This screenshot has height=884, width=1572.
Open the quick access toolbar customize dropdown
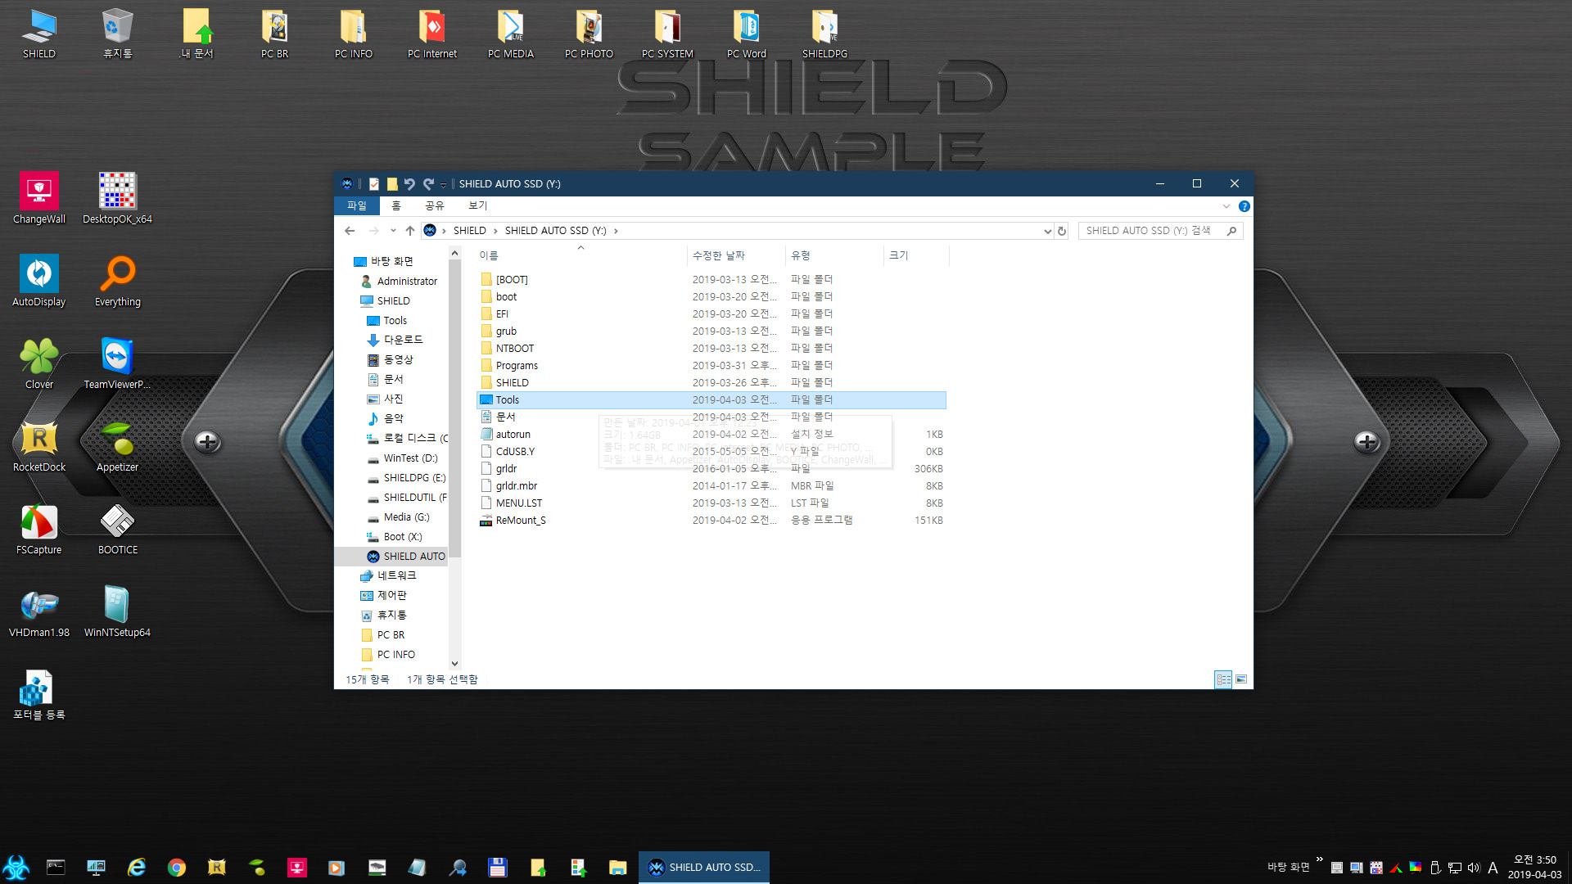point(443,184)
